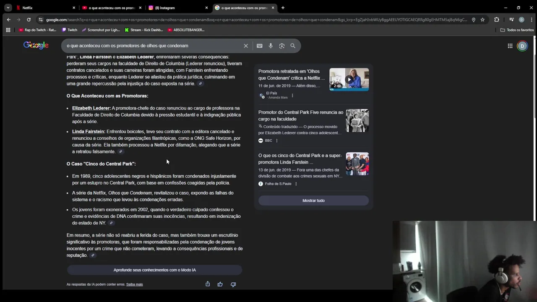Open the Folha de S.Paulo thumbnail image
The height and width of the screenshot is (302, 537).
[357, 164]
